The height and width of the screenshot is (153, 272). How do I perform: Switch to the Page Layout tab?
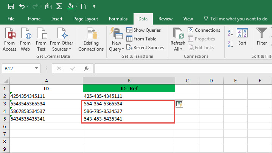tap(85, 19)
